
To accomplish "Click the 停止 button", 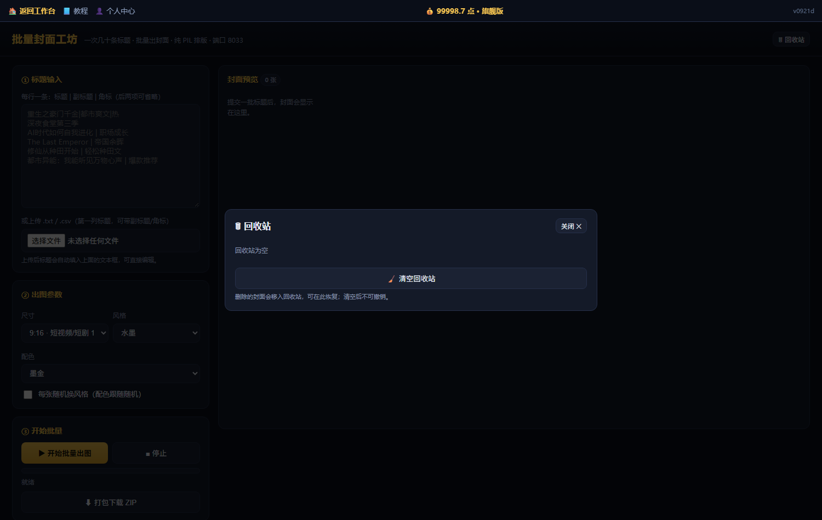I will [156, 453].
